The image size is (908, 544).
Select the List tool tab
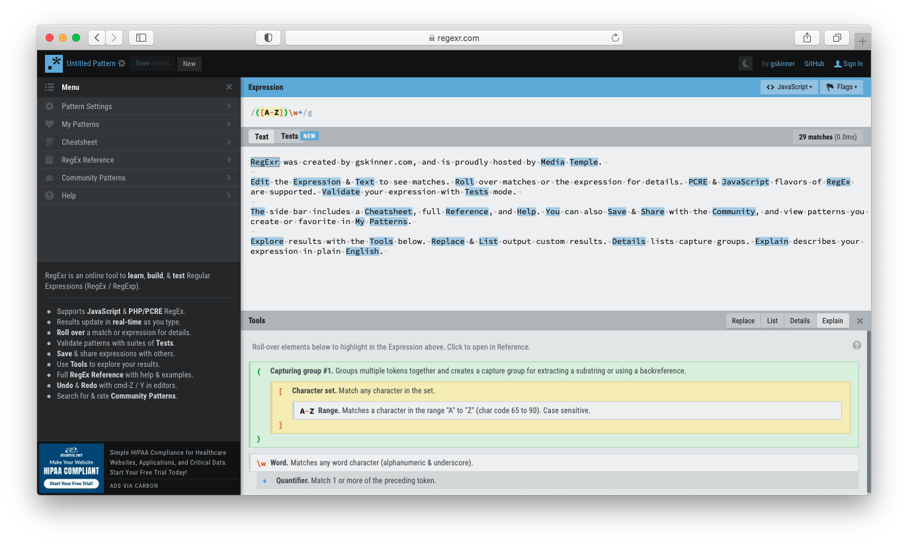click(772, 321)
